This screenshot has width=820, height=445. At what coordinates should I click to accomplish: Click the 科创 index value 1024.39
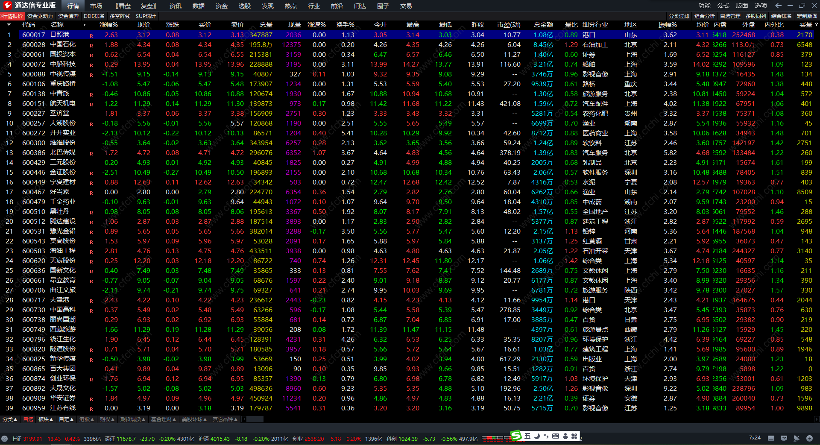coord(408,439)
